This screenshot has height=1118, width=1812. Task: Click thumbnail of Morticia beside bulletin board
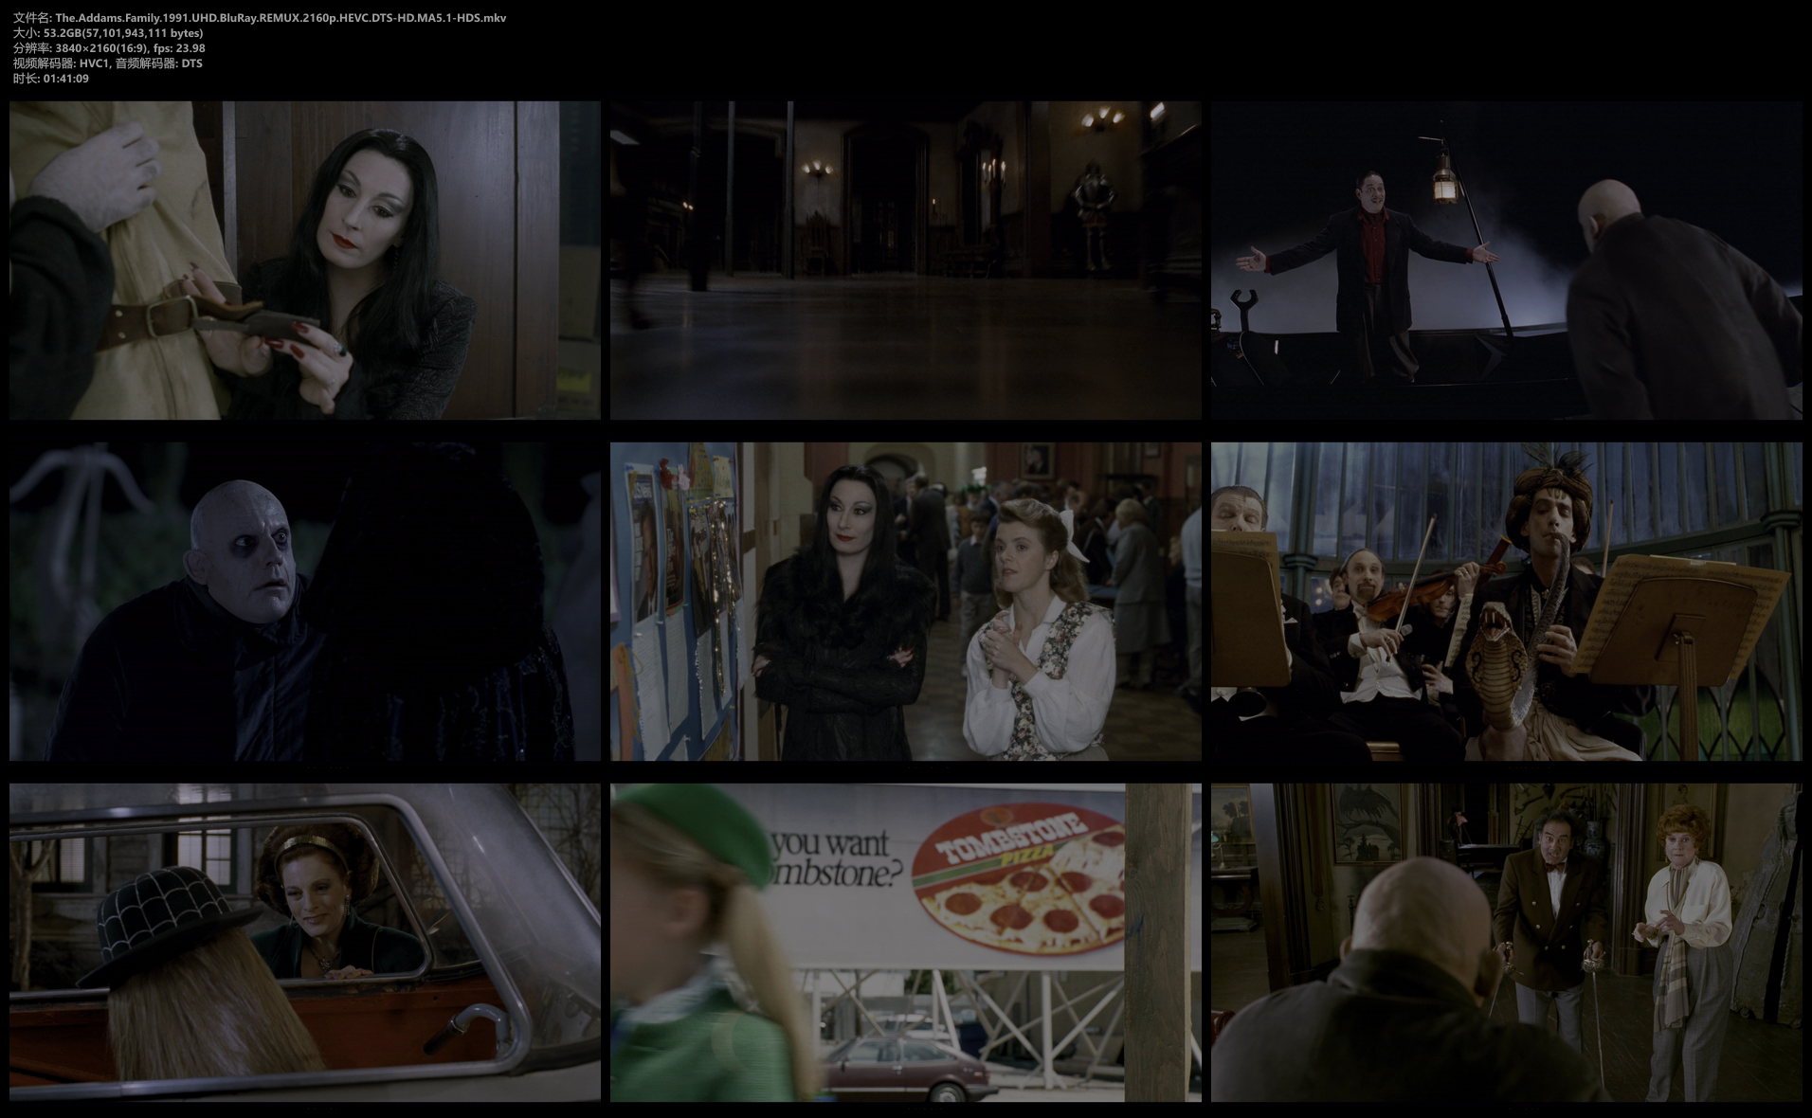point(906,602)
